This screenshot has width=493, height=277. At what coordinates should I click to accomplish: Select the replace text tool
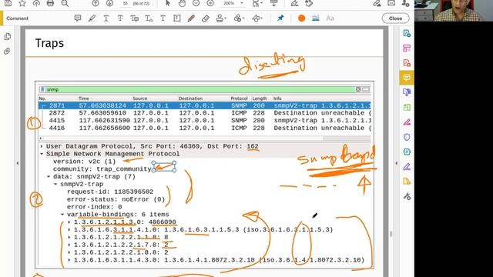coord(134,18)
